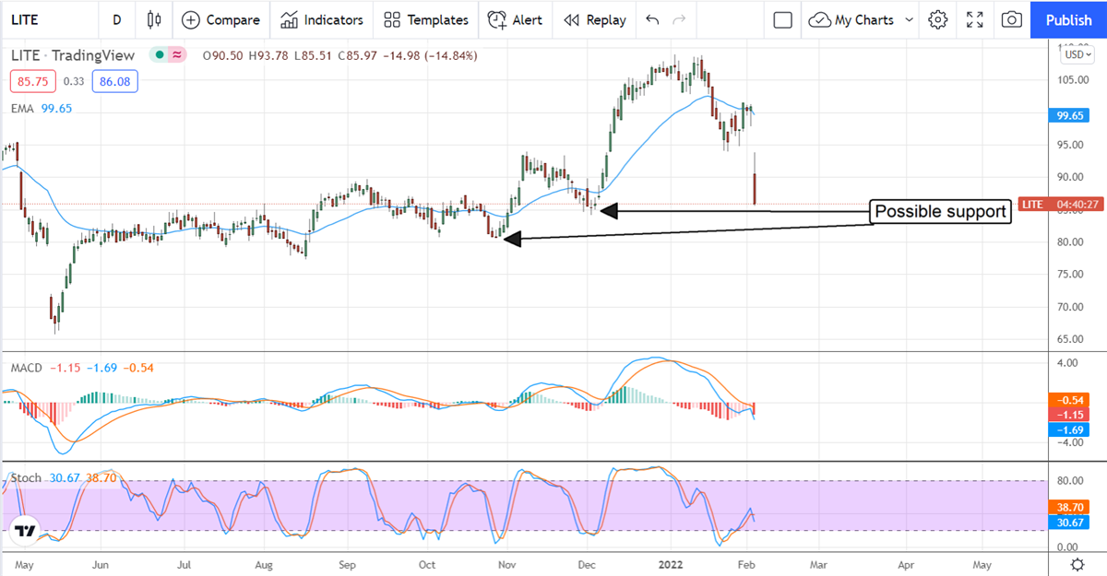
Task: Click the blue Publish button
Action: [1069, 19]
